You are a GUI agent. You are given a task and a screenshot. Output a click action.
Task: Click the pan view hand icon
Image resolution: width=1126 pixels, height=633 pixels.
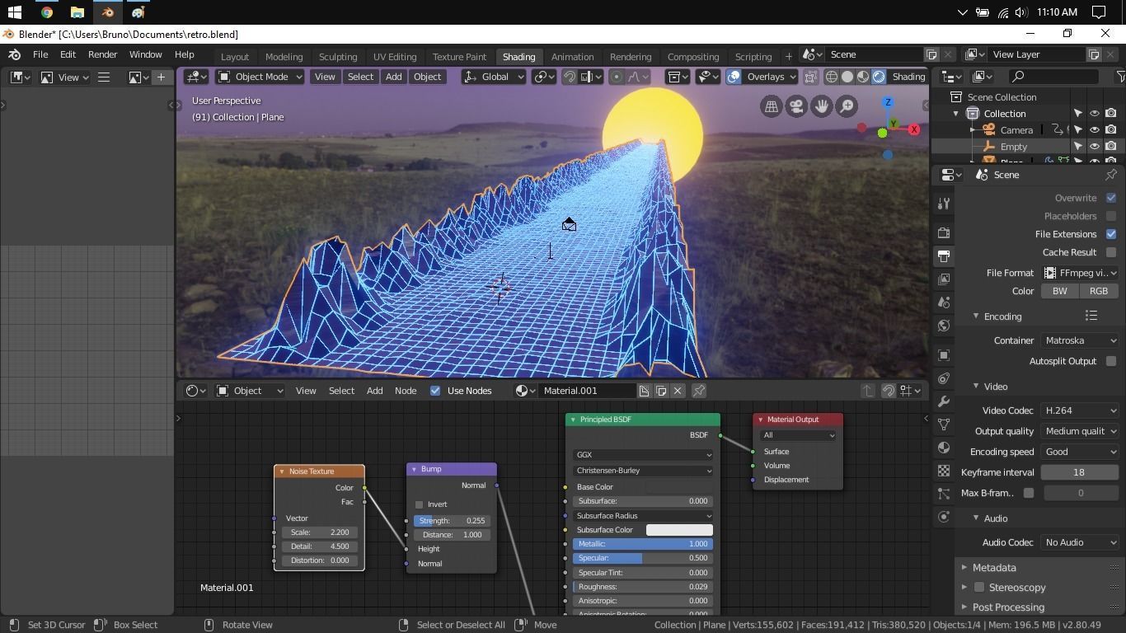pyautogui.click(x=821, y=106)
